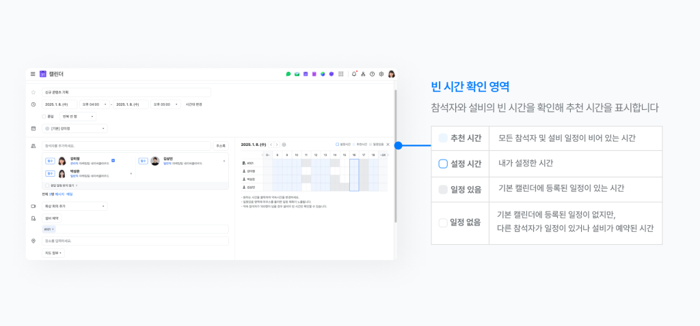Screen dimensions: 700x326
Task: Click the 캘린더 app logo
Action: tap(43, 74)
